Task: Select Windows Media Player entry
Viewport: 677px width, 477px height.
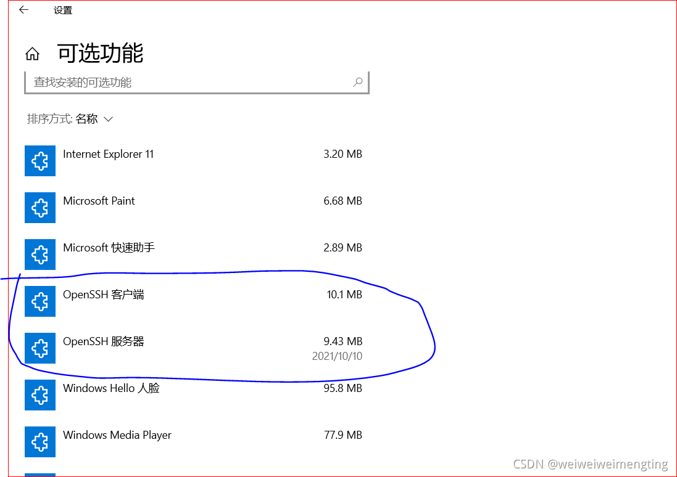Action: coord(193,442)
